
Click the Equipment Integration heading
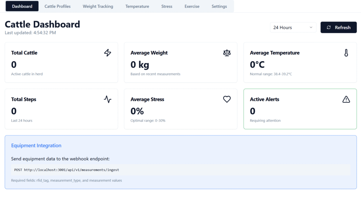click(x=36, y=146)
